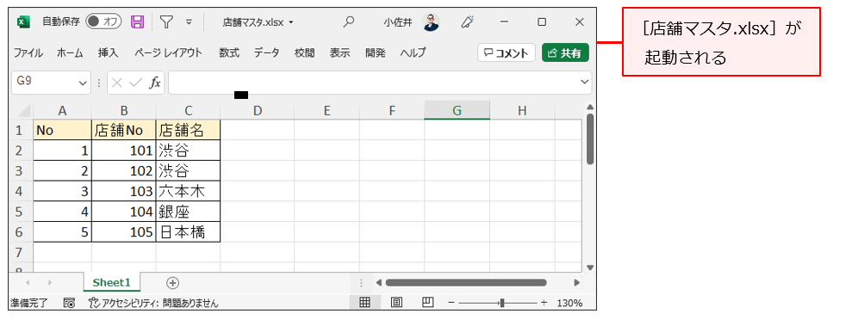Switch to Page Layout view icon

point(396,303)
